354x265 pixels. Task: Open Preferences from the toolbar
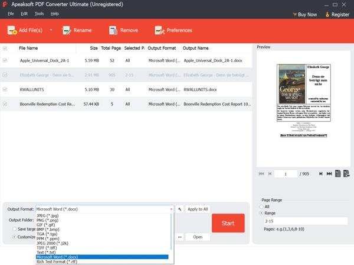159,30
